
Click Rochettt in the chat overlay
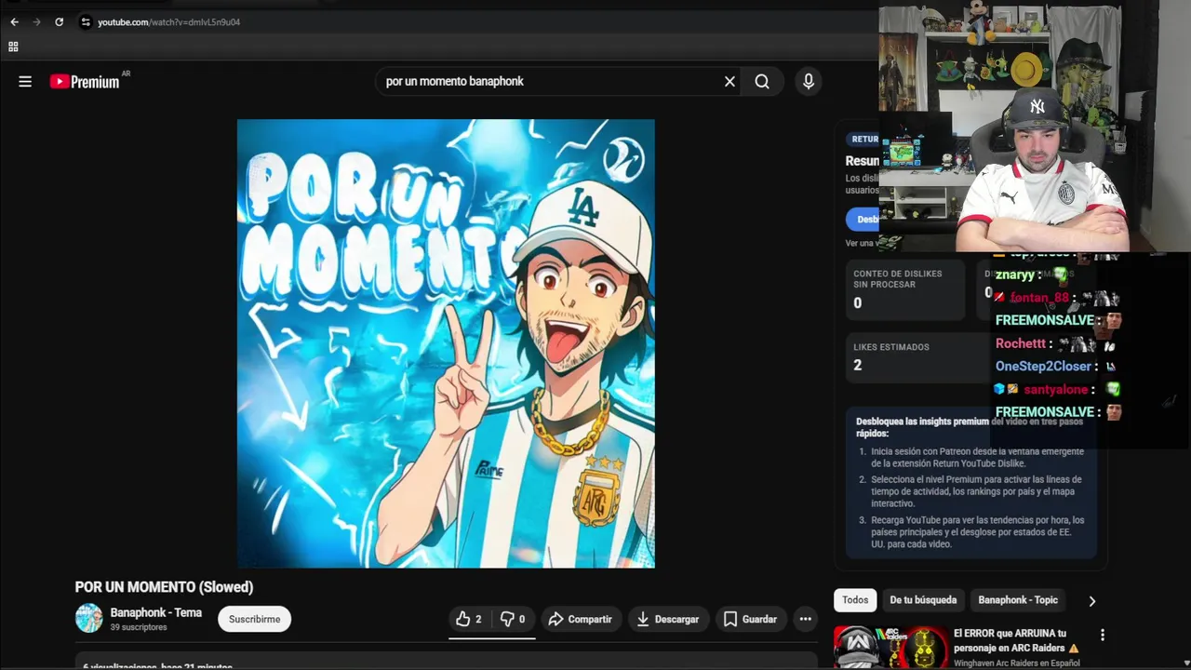(x=1021, y=343)
